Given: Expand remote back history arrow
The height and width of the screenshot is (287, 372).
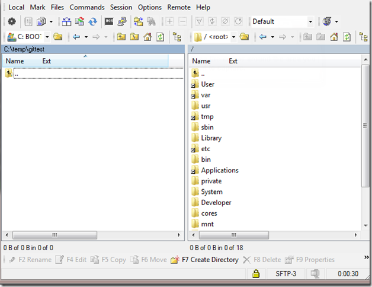Looking at the screenshot, I should (272, 37).
